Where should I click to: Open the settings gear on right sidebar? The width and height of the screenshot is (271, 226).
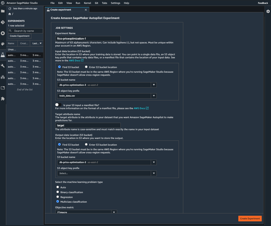click(x=268, y=11)
